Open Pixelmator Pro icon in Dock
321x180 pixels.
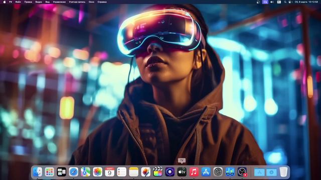(x=146, y=172)
